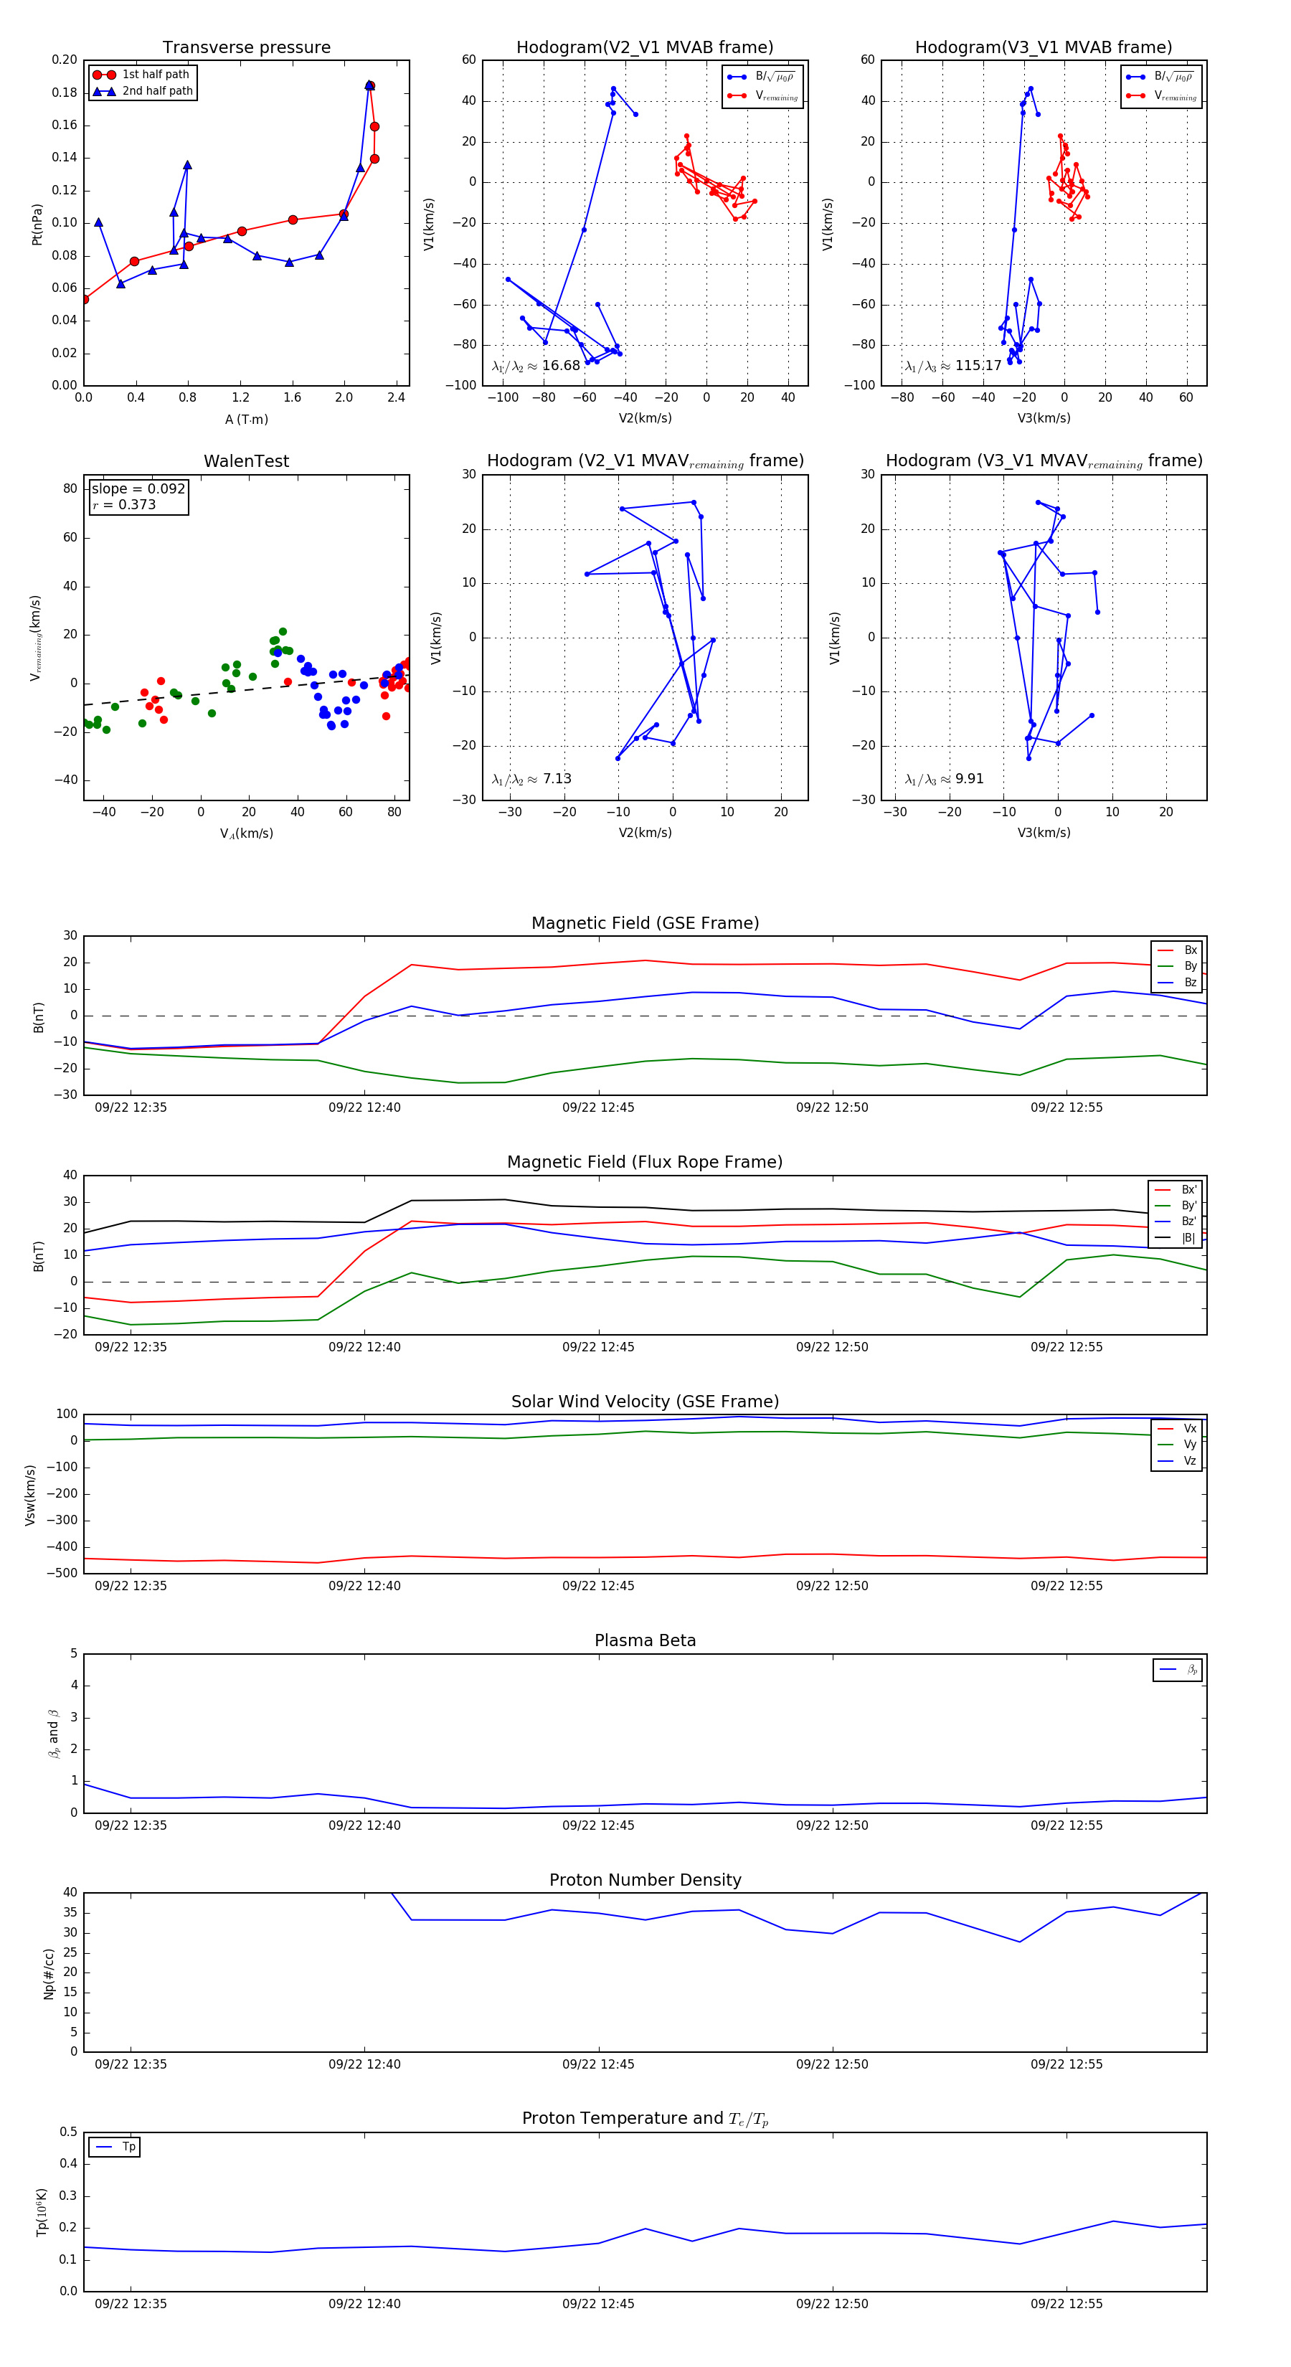Screen dimensions: 1291x2367
Task: Click the Vz legend entry
Action: (x=1177, y=1461)
